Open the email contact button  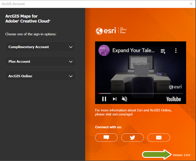[x=159, y=137]
